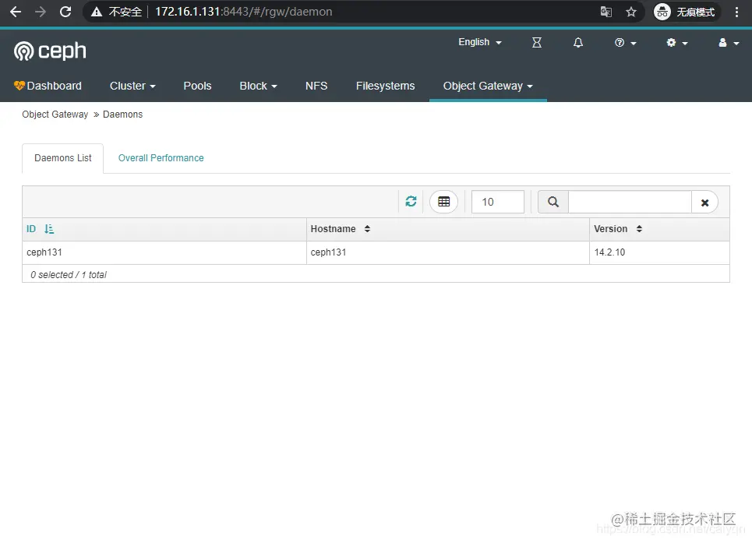
Task: Open the NFS page
Action: pyautogui.click(x=316, y=86)
